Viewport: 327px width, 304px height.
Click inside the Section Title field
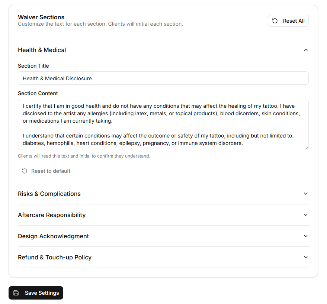(x=163, y=78)
